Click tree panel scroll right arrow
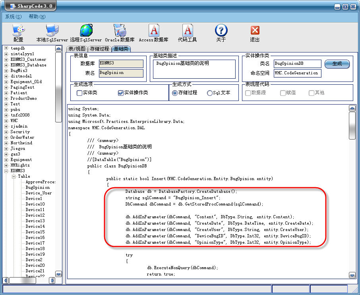360x295 pixels. 52,281
